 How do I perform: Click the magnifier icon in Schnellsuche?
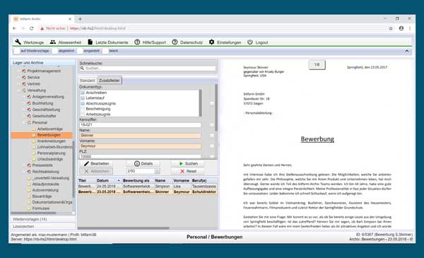tap(82, 68)
